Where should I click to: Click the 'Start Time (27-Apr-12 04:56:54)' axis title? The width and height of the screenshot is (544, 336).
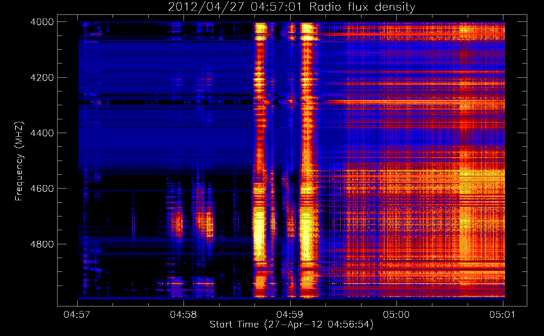click(x=292, y=325)
